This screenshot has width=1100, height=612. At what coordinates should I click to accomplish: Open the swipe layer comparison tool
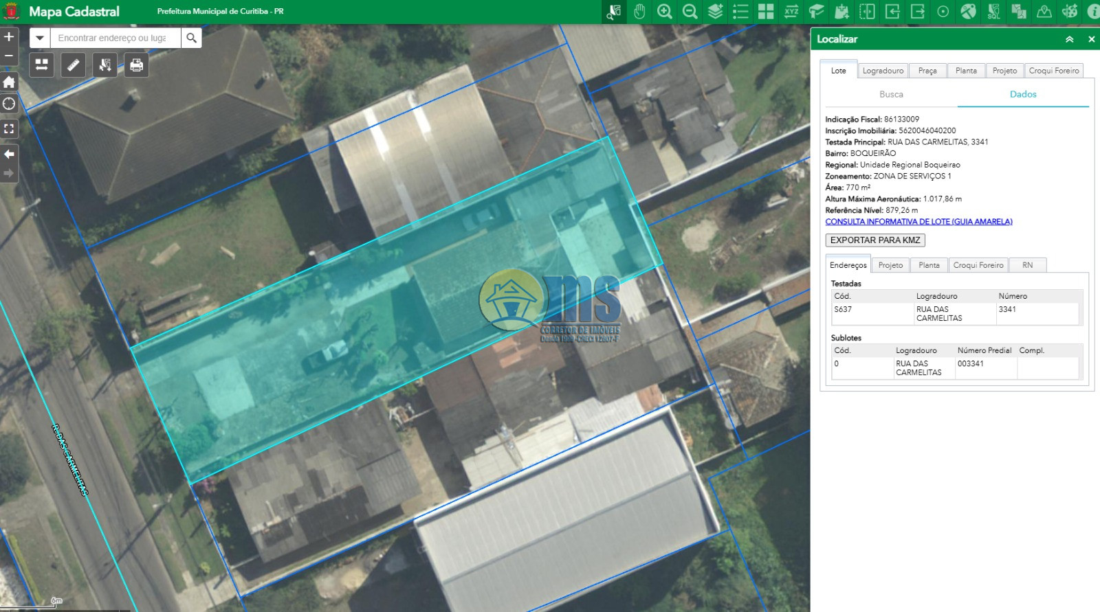(867, 12)
